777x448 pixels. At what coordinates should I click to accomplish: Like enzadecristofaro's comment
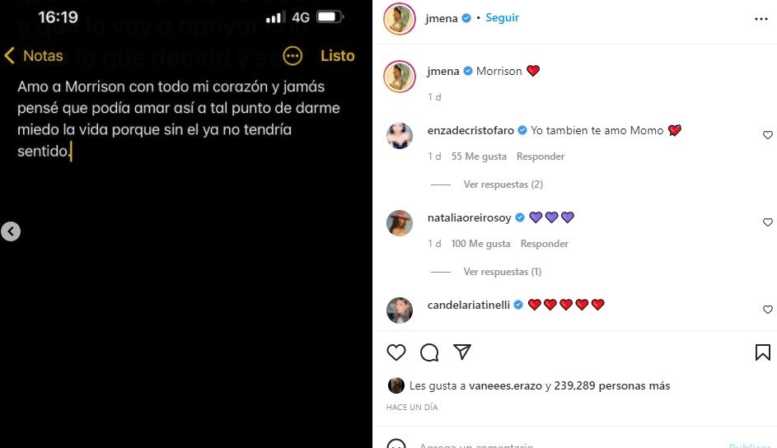pyautogui.click(x=768, y=135)
